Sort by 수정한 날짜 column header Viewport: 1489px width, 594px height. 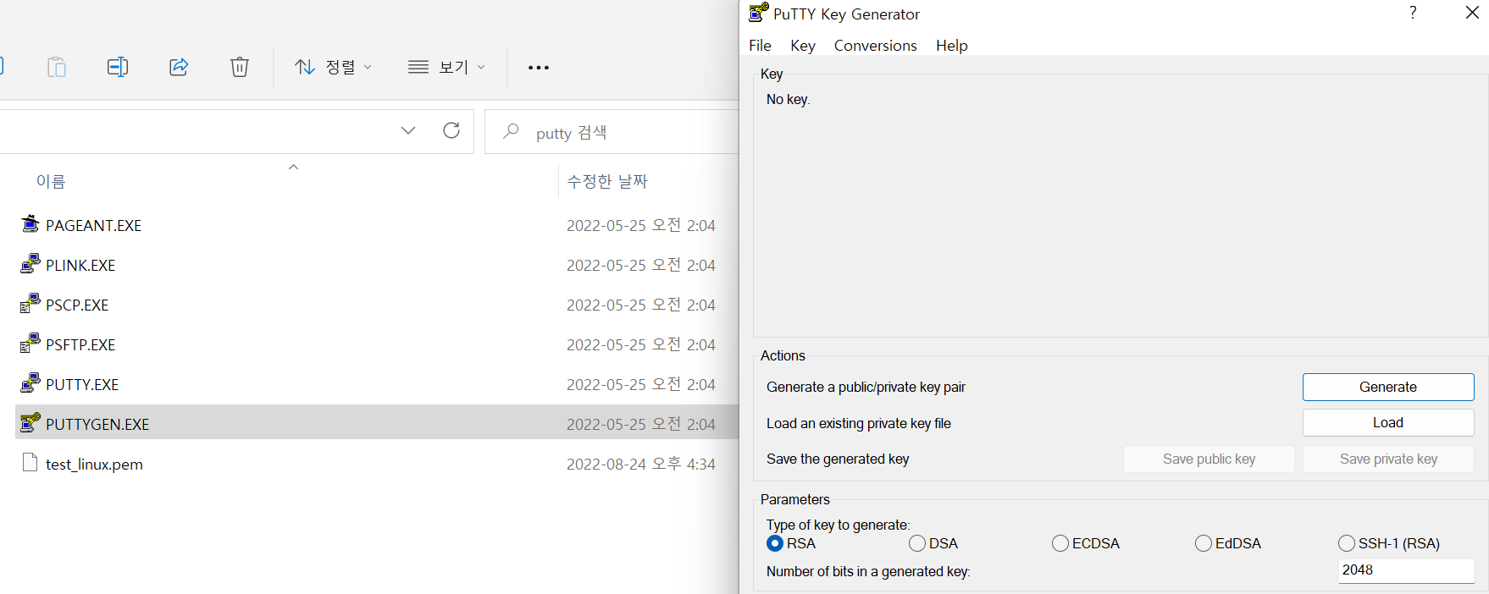click(x=607, y=181)
